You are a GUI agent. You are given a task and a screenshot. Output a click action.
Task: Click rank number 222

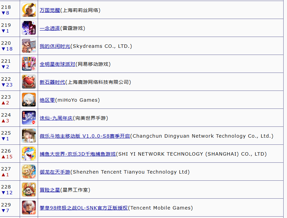[6, 79]
